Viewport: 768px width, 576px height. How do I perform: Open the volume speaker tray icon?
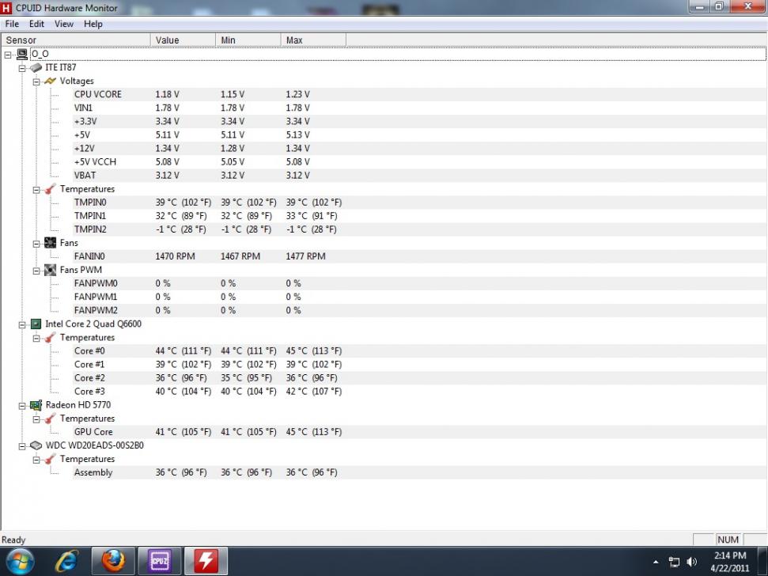point(692,562)
